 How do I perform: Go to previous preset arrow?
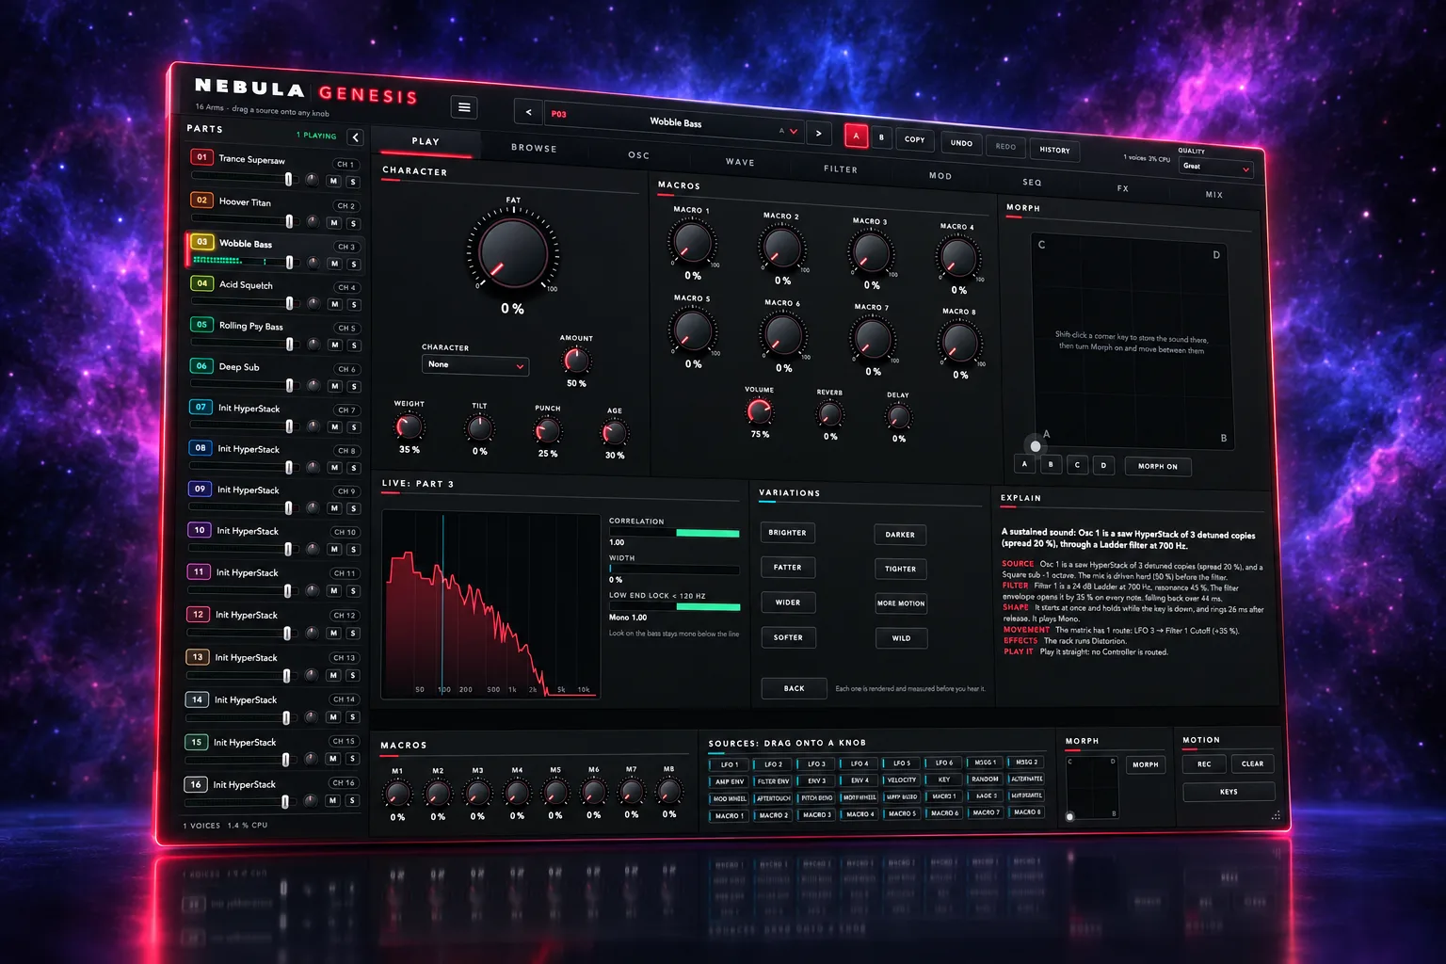tap(528, 112)
